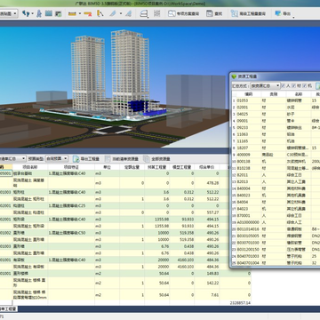The width and height of the screenshot is (320, 320).
Task: Select the yellow ruler measure tool
Action: 72,13
